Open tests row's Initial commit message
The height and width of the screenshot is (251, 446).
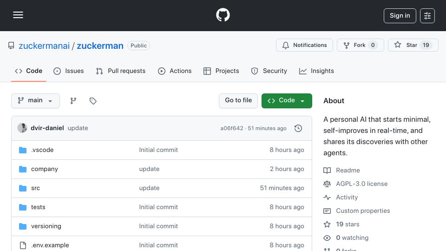(158, 207)
